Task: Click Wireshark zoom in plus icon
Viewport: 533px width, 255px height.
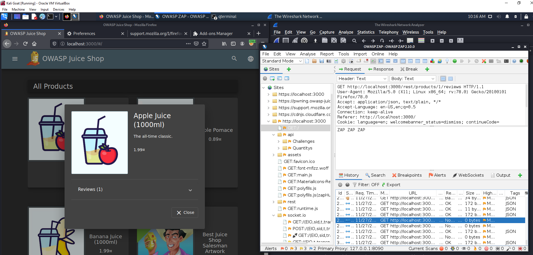Action: (x=433, y=41)
